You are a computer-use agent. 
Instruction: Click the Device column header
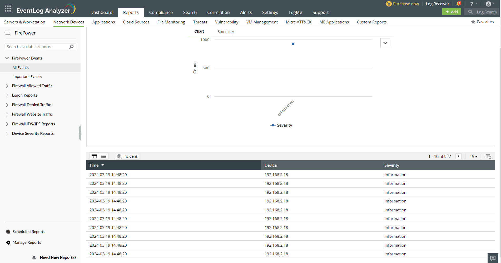point(271,165)
